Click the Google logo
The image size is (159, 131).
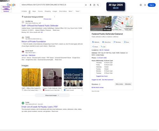pos(11,5)
